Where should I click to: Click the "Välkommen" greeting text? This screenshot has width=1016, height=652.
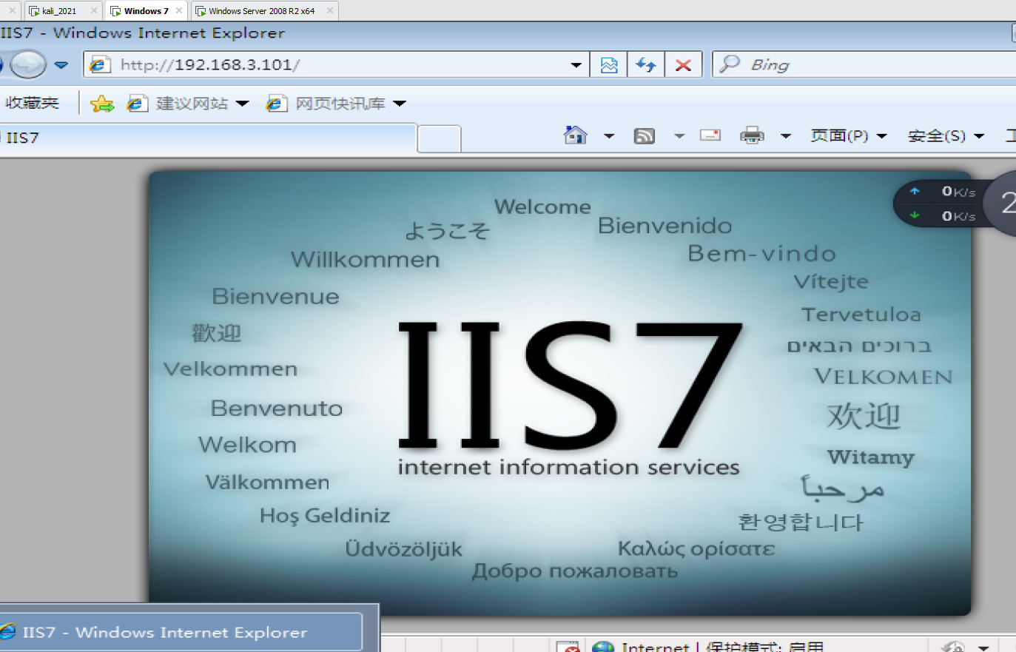coord(267,483)
